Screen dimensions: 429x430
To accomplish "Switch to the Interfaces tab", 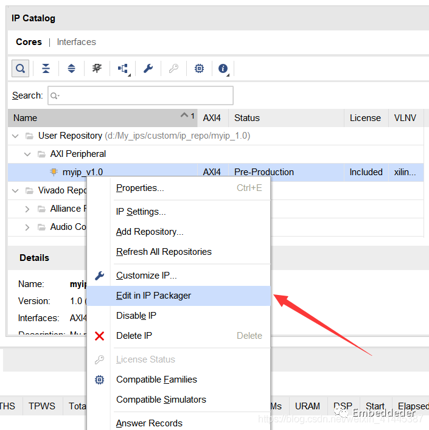I will (76, 42).
